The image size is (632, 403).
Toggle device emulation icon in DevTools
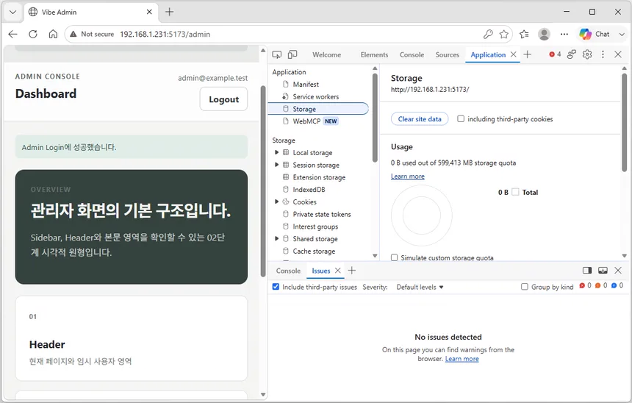pos(292,54)
